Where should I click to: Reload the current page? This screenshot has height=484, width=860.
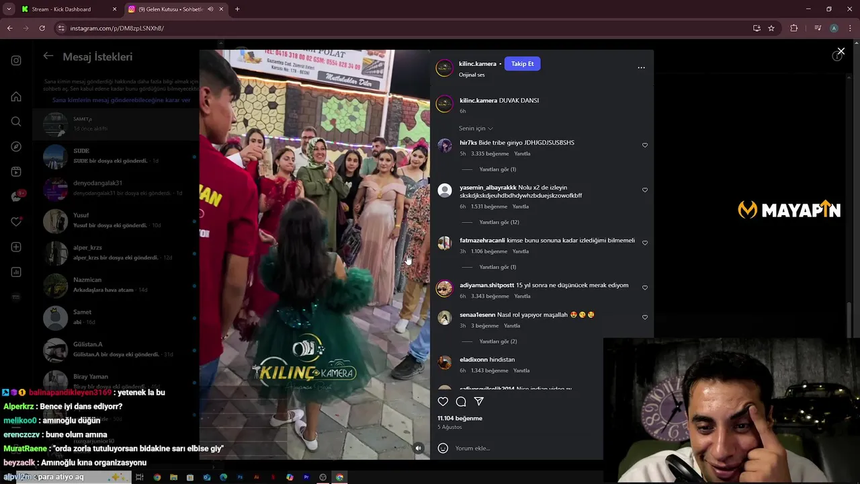(x=42, y=28)
